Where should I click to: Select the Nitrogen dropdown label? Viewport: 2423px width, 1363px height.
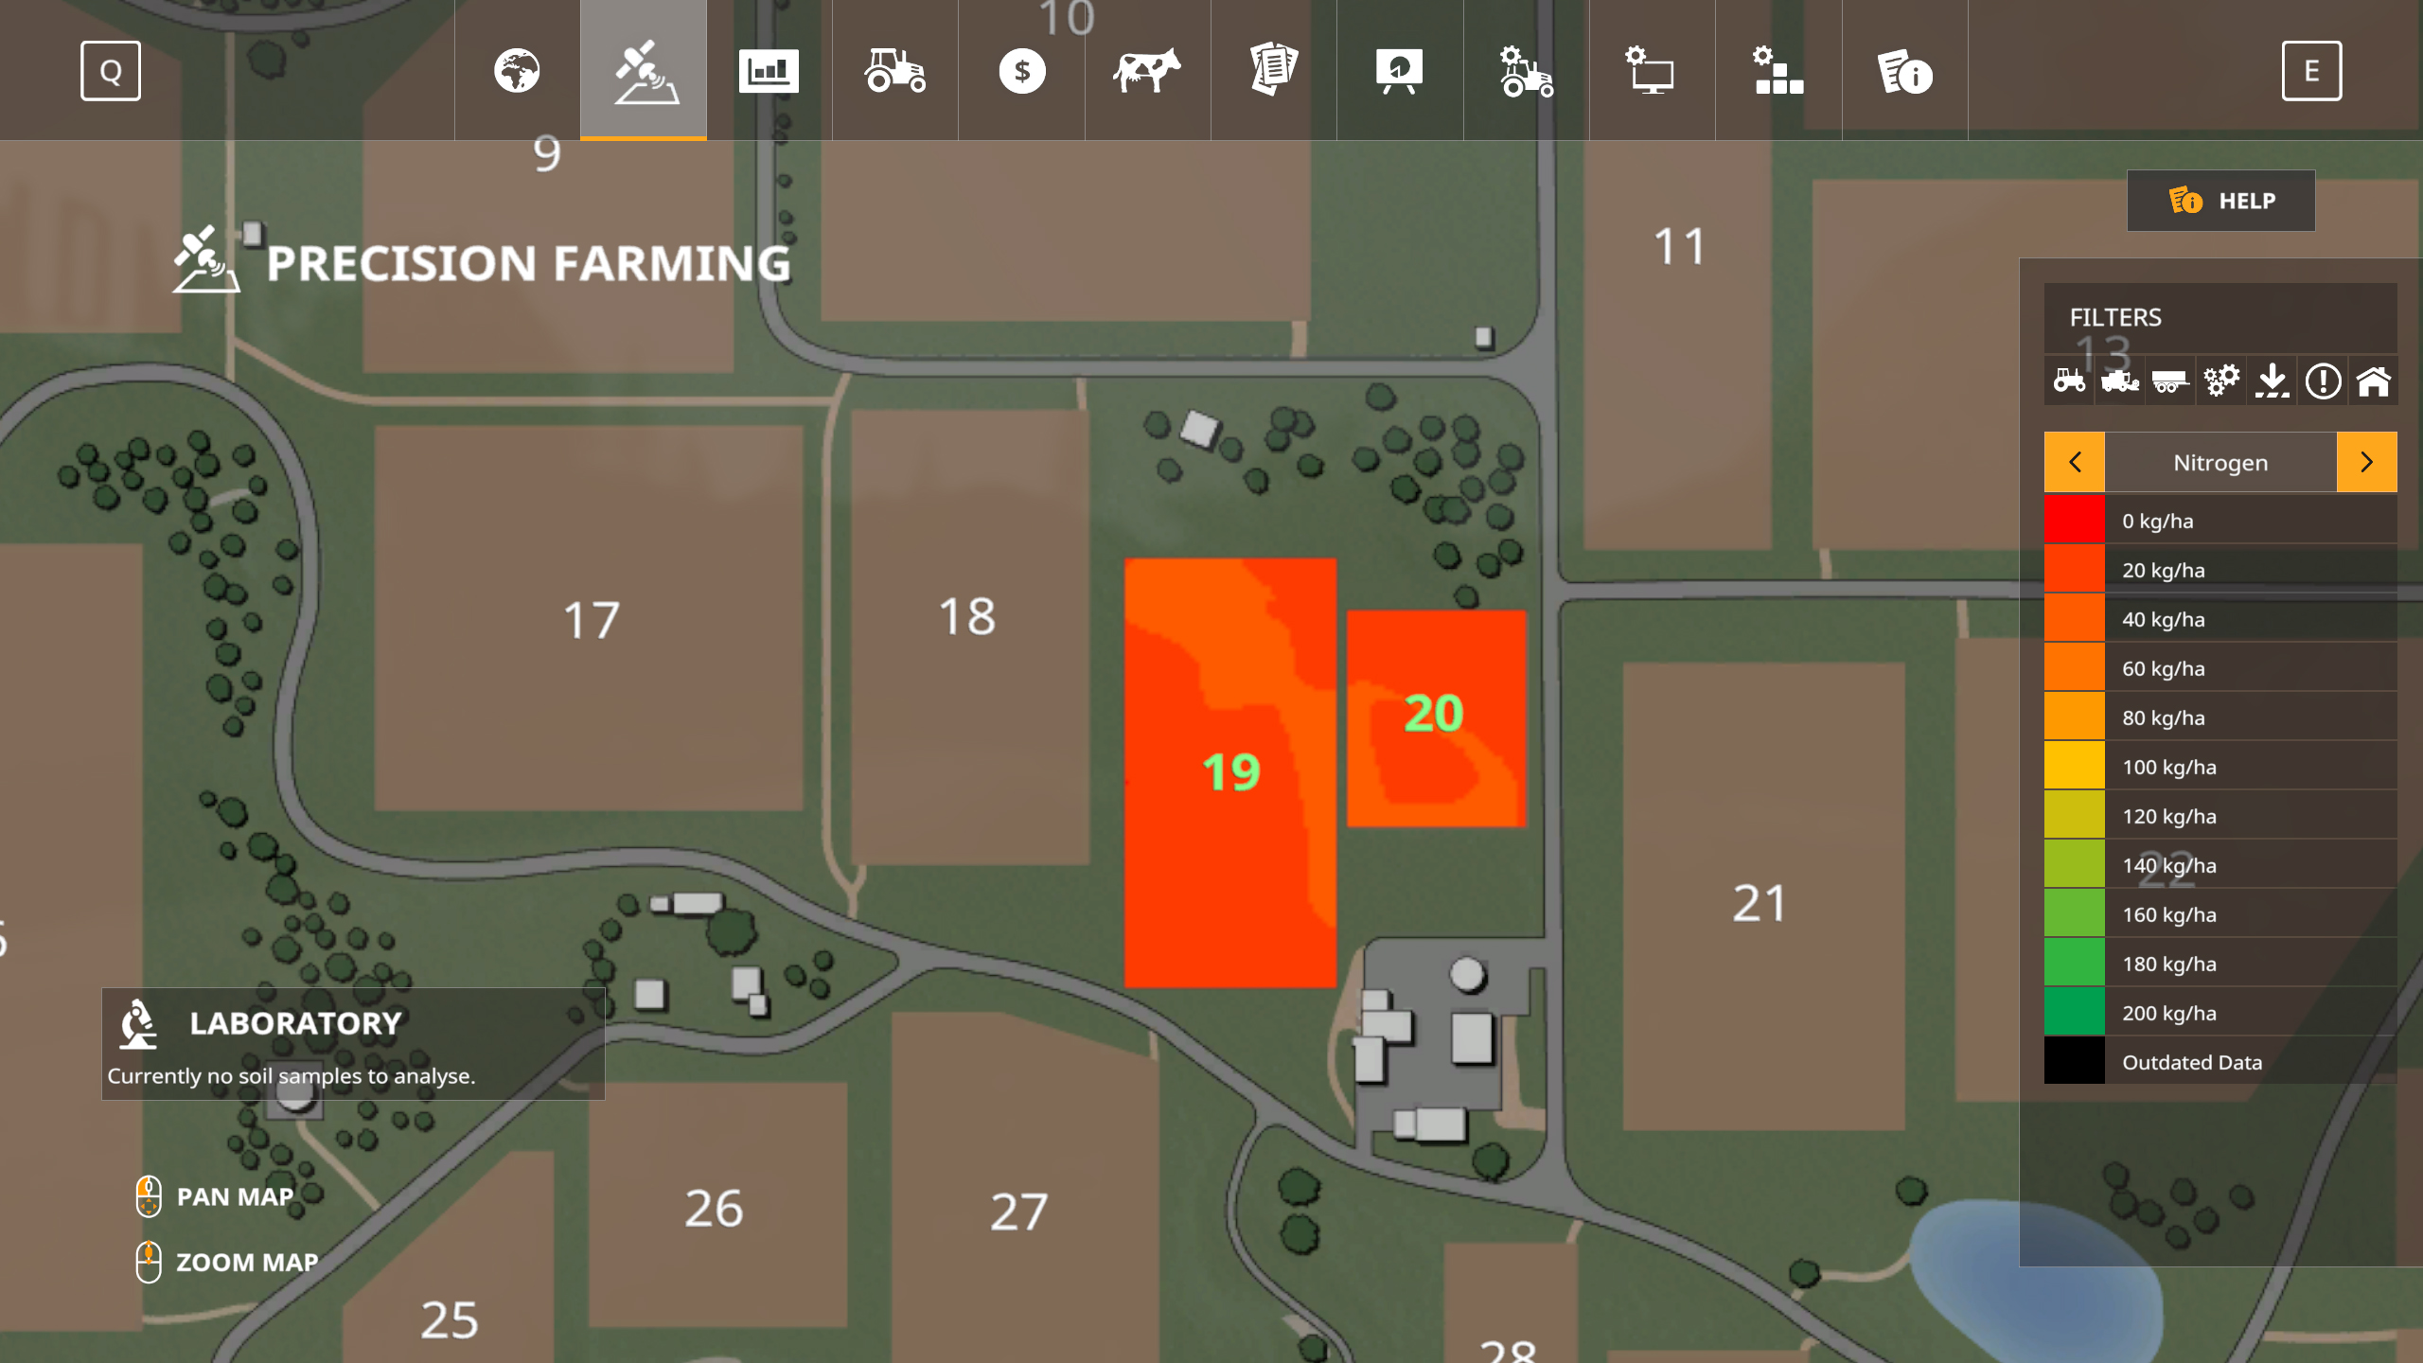2220,461
